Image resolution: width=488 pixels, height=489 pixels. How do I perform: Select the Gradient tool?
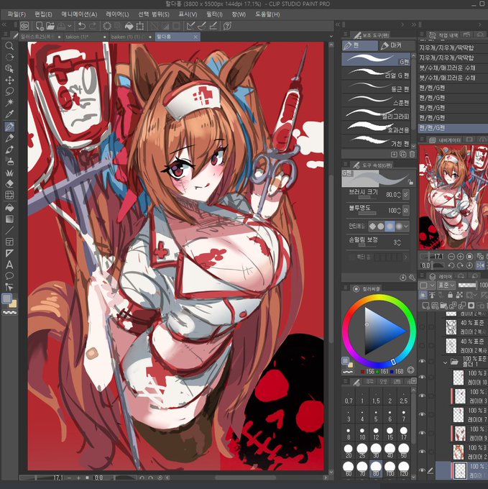(9, 219)
